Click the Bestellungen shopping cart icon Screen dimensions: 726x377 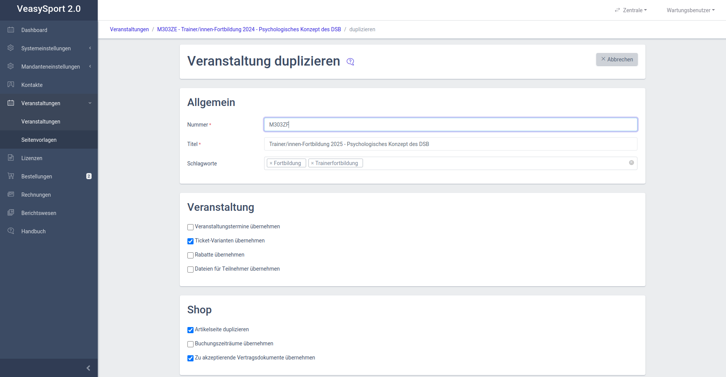click(x=11, y=176)
